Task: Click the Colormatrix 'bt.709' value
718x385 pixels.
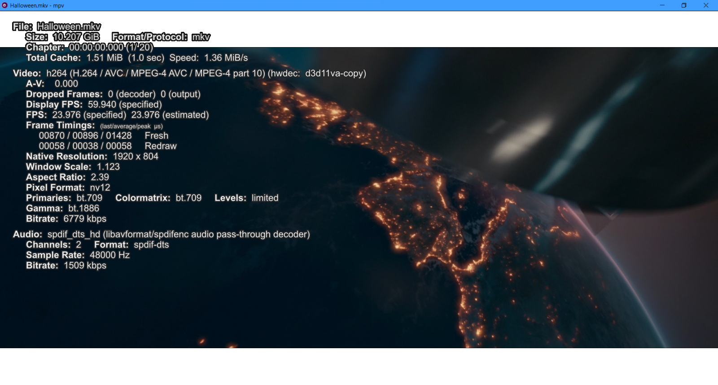Action: click(x=188, y=198)
